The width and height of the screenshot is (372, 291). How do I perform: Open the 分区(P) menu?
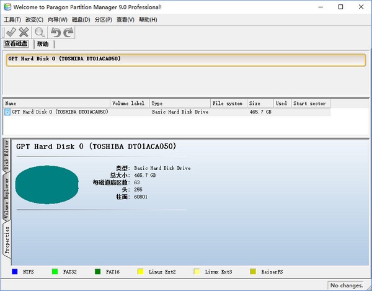(x=103, y=20)
